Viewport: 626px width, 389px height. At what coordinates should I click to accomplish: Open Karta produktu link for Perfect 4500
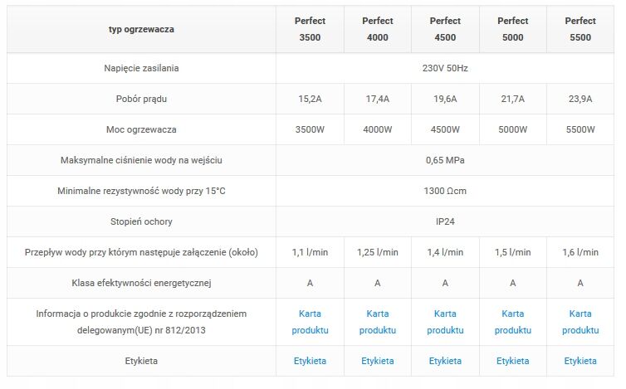point(445,322)
